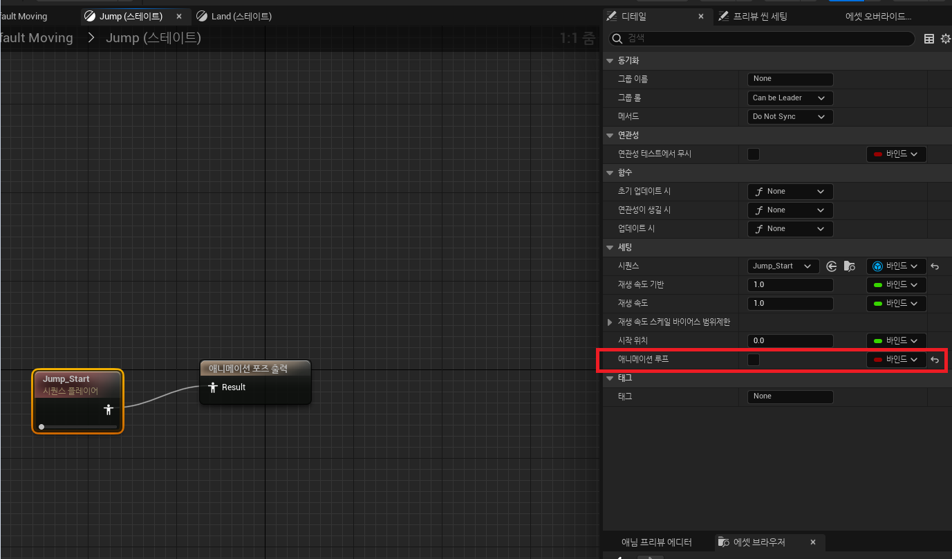
Task: Click the magnifier icon in the search box
Action: point(619,39)
